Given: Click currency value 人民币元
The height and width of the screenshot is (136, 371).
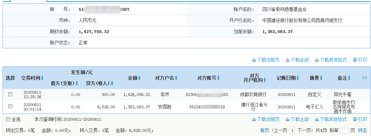Looking at the screenshot, I should click(88, 21).
